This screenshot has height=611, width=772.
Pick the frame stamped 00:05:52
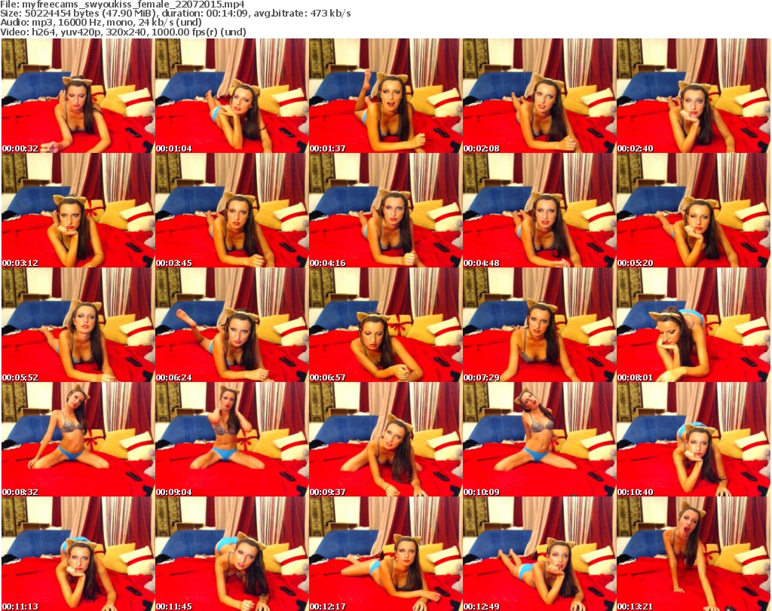click(x=78, y=325)
